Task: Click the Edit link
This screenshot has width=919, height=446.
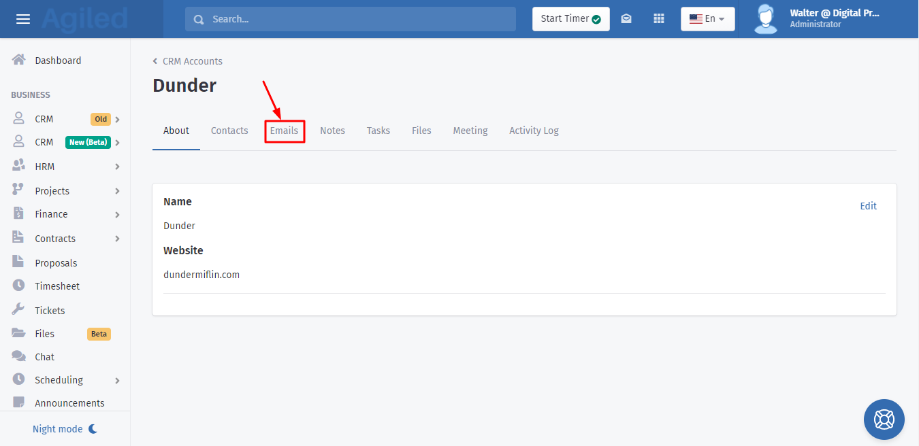Action: 868,206
